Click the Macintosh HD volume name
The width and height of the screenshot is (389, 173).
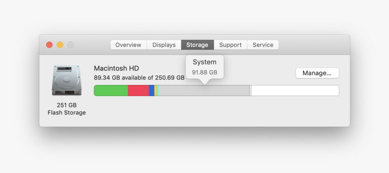(116, 68)
